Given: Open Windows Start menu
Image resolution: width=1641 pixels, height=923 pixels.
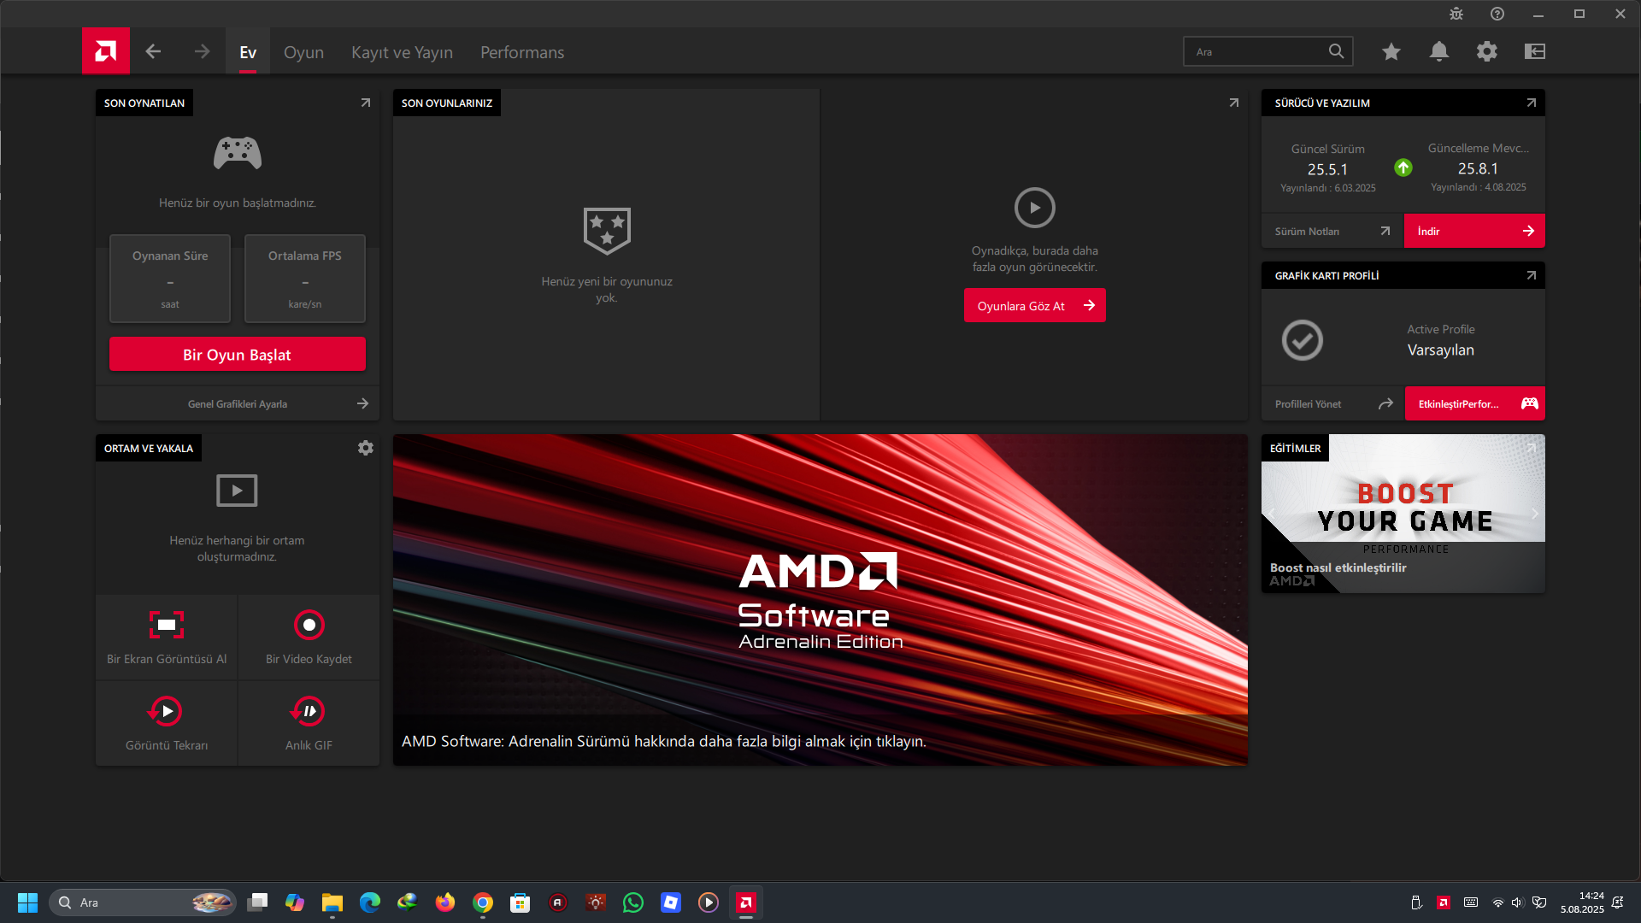Looking at the screenshot, I should 27,902.
